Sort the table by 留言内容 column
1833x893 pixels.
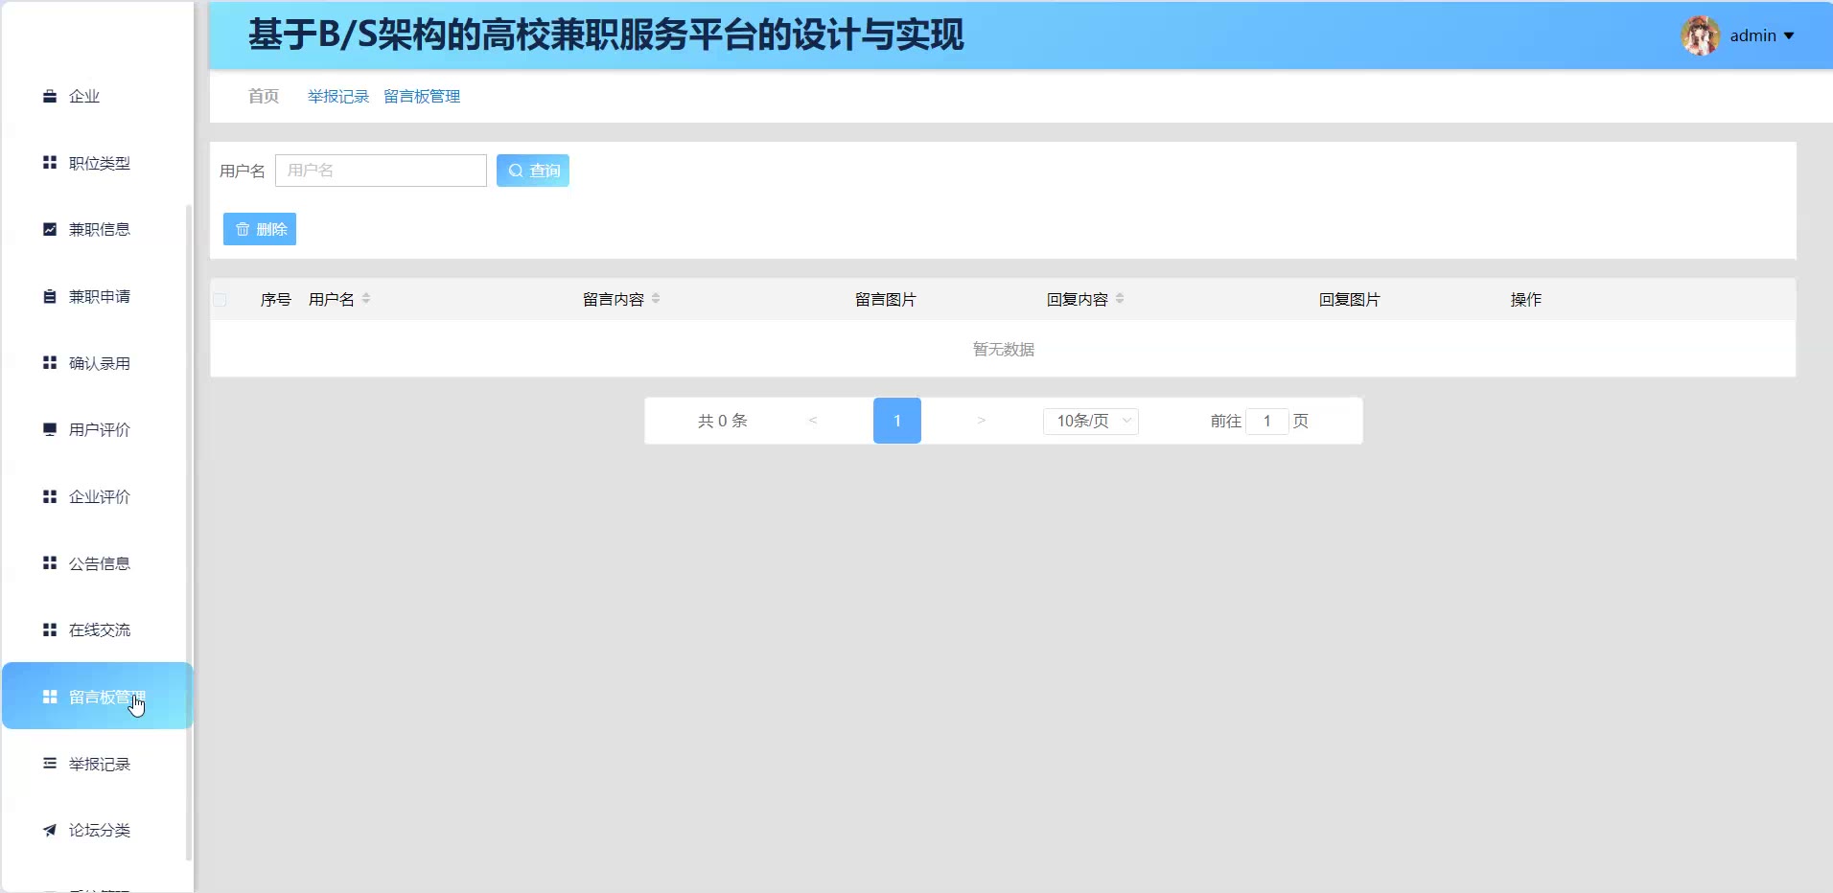coord(656,299)
